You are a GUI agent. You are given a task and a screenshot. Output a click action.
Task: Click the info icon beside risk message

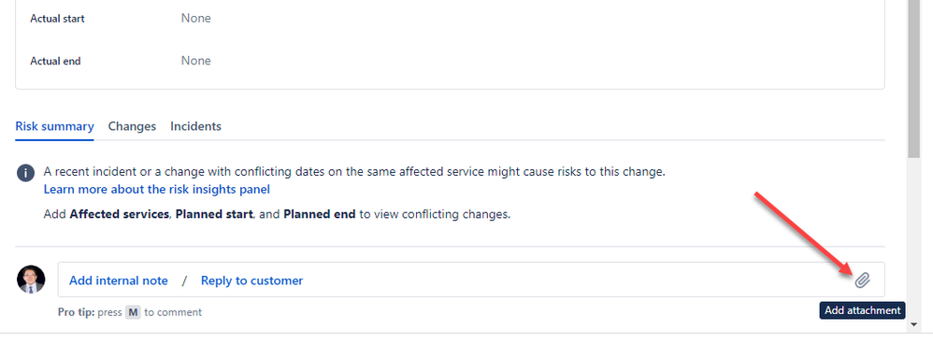pos(25,173)
